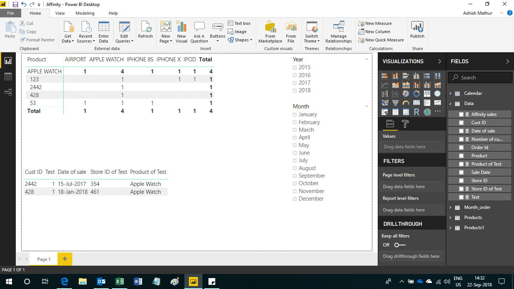The height and width of the screenshot is (289, 514).
Task: Collapse the Visualizations pane chevron
Action: [439, 61]
